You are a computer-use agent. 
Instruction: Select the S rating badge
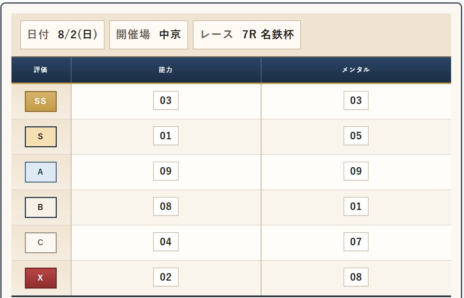[x=41, y=136]
